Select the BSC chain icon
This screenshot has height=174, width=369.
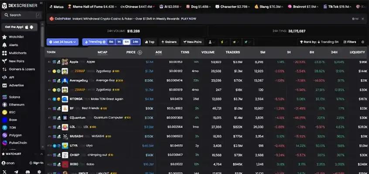coord(5,112)
